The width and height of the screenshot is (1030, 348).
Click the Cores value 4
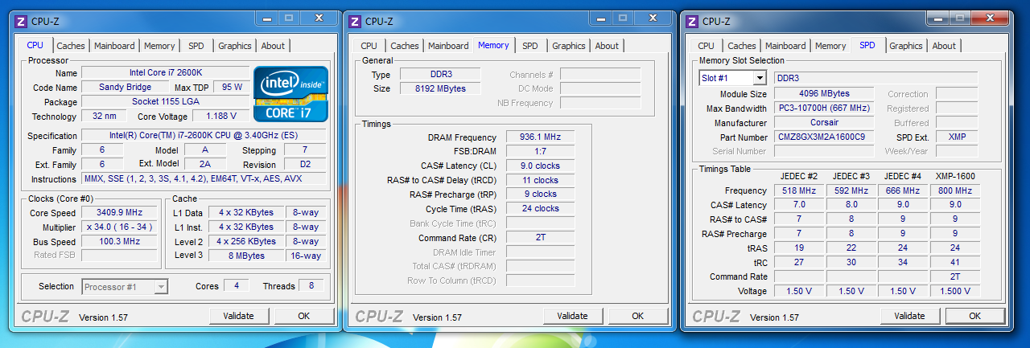236,286
